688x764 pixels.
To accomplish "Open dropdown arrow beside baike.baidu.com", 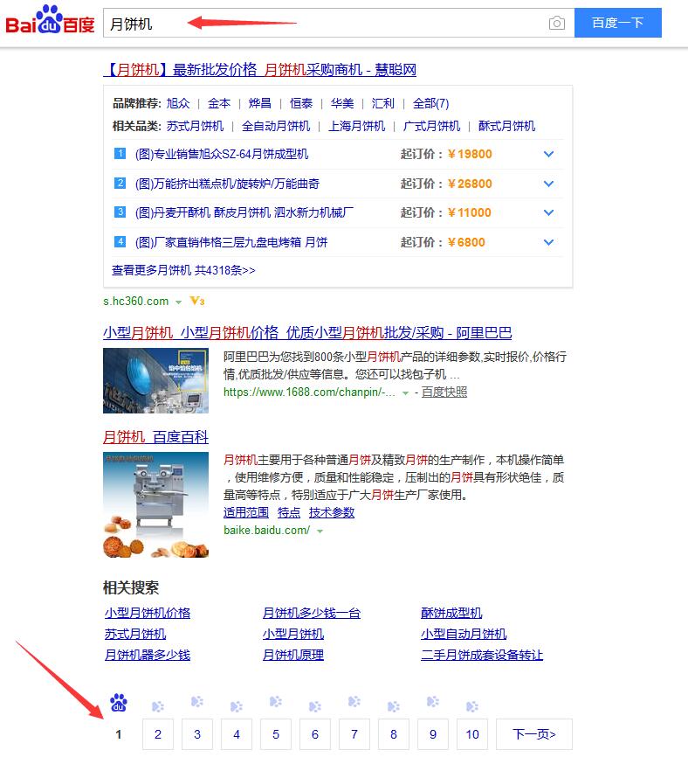I will click(x=320, y=531).
